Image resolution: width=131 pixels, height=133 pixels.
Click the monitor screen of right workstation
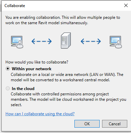tap(115, 40)
